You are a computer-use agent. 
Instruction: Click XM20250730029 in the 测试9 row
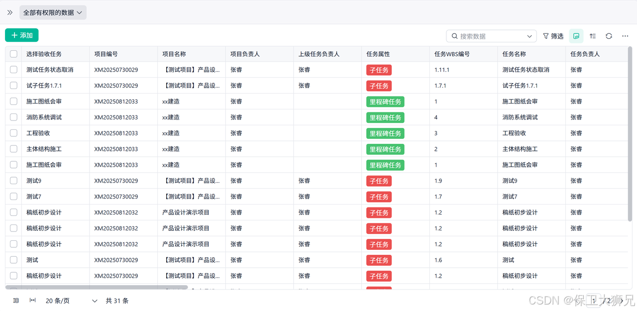116,181
